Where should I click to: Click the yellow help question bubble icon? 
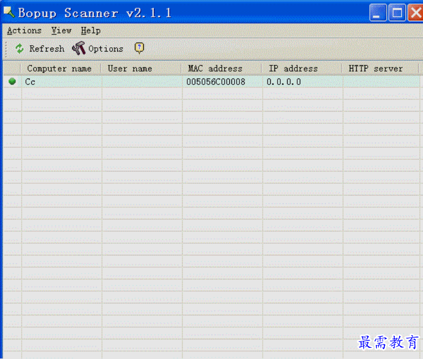click(x=139, y=48)
